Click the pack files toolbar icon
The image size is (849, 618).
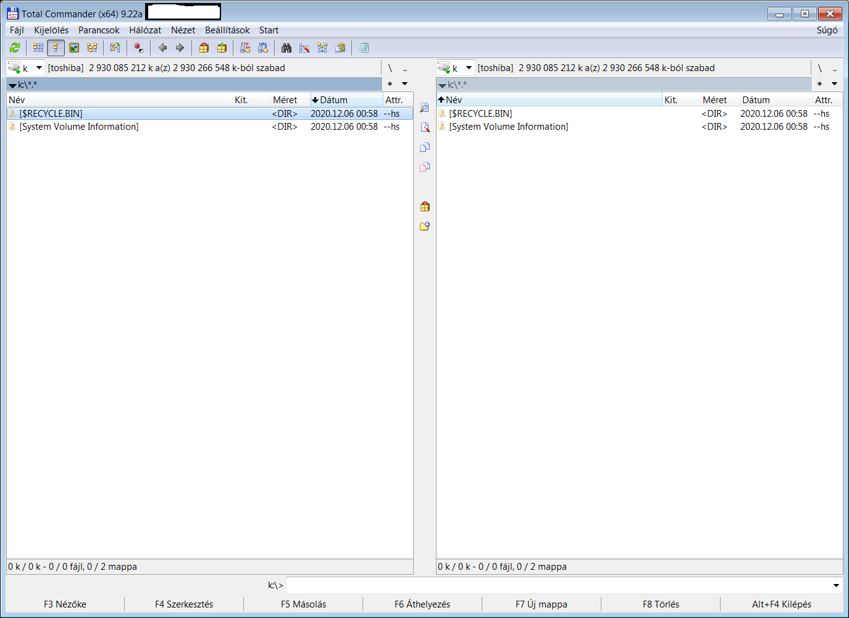point(204,48)
